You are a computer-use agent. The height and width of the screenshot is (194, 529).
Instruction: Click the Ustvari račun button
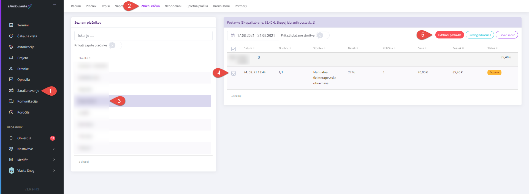506,35
